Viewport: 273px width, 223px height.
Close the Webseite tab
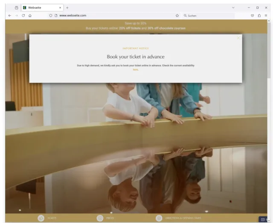click(60, 8)
